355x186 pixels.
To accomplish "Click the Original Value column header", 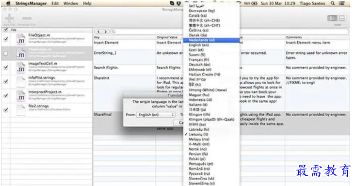I will coord(170,37).
